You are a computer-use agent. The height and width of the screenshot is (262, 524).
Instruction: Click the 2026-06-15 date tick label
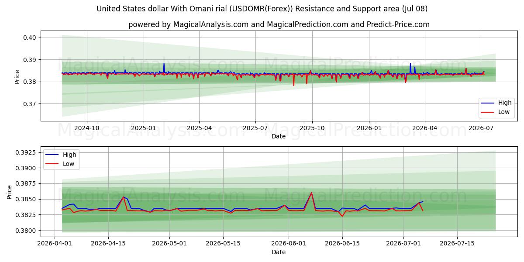pos(343,244)
